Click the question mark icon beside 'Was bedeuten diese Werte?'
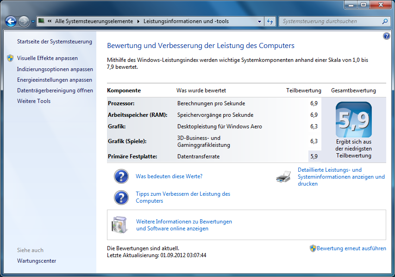 [121, 176]
